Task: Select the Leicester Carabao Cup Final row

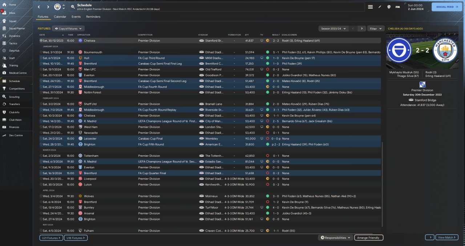Action: pos(210,139)
